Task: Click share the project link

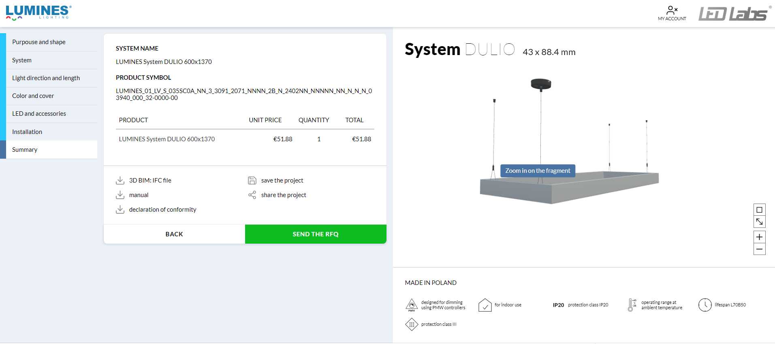Action: pyautogui.click(x=284, y=195)
